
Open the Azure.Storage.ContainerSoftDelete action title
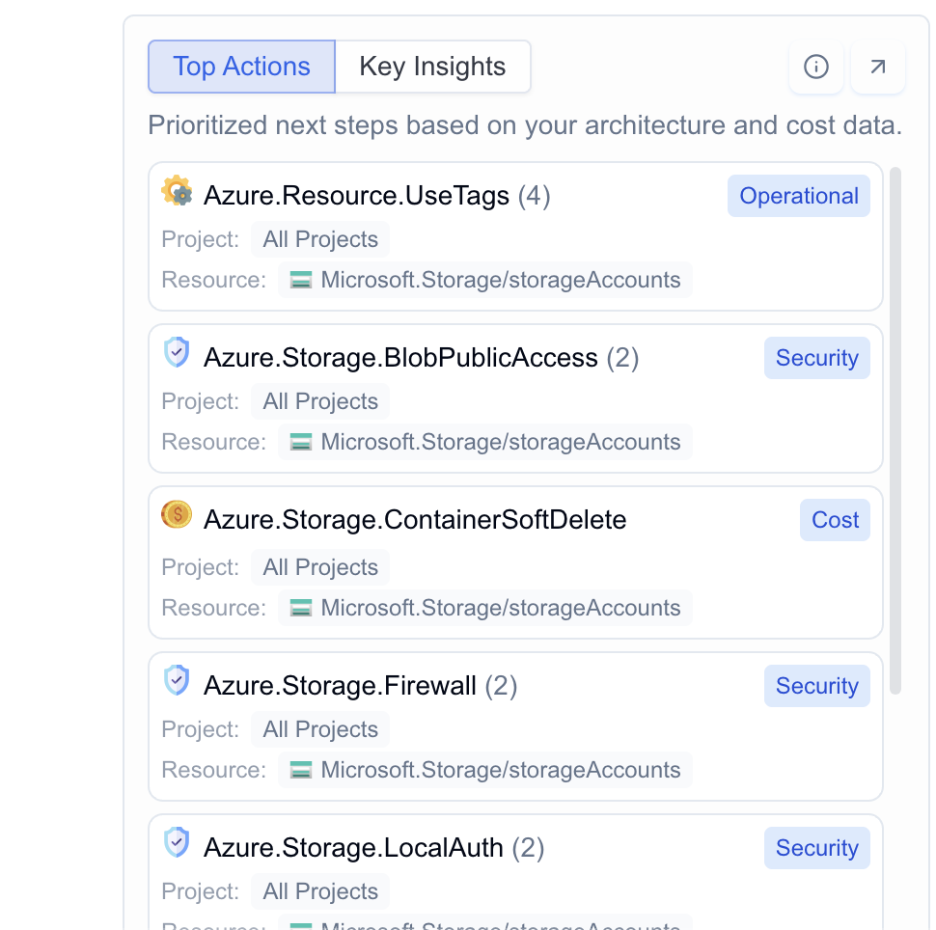[415, 520]
